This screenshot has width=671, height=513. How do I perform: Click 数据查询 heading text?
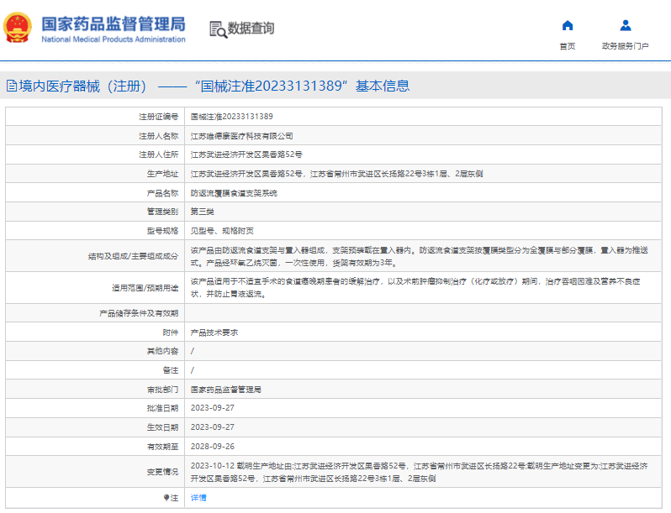point(251,29)
